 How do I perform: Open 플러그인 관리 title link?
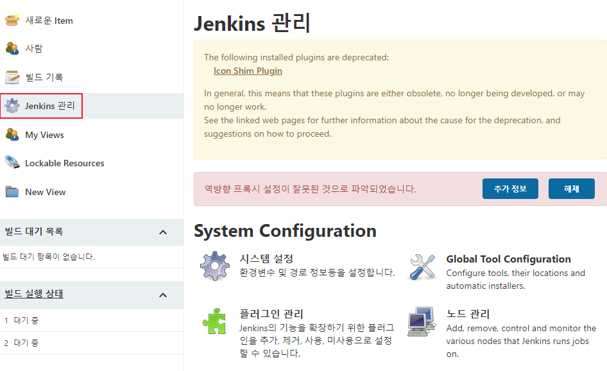pos(271,314)
